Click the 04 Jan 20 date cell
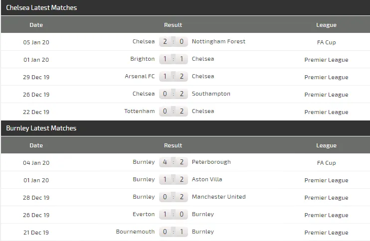Image resolution: width=370 pixels, height=241 pixels. [x=36, y=163]
